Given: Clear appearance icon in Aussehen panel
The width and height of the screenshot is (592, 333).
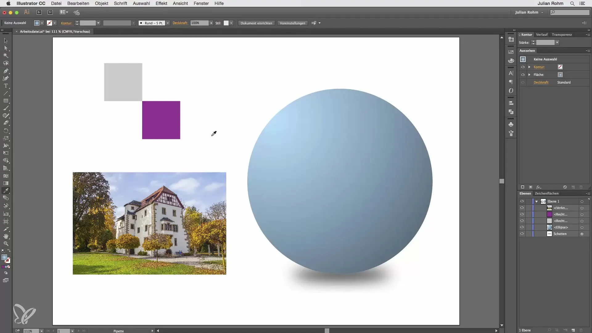Looking at the screenshot, I should [x=565, y=187].
